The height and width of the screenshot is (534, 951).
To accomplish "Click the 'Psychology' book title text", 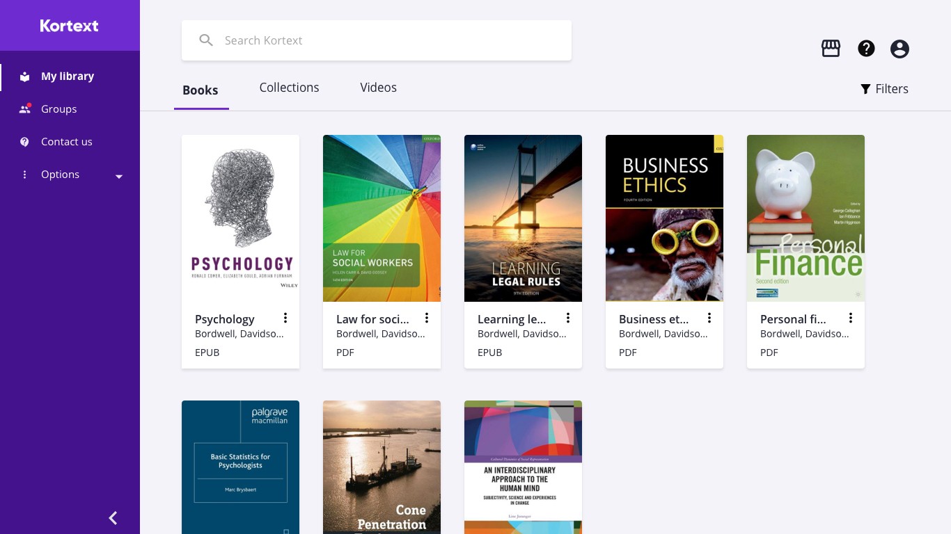I will [224, 319].
